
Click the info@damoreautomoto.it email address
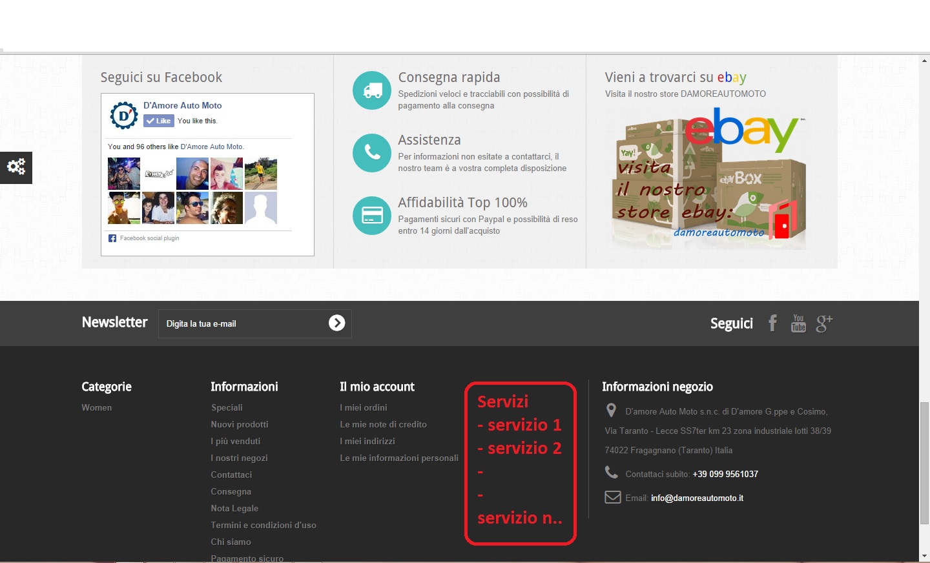click(x=697, y=498)
